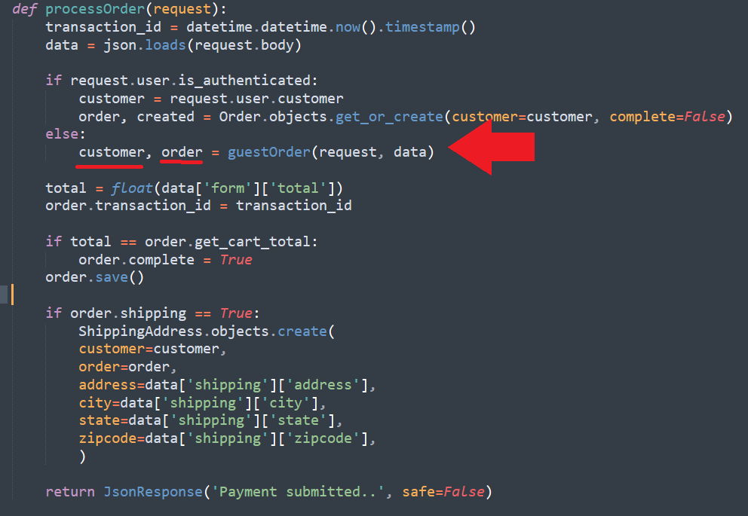Screen dimensions: 748x516
Task: Click the complete=False keyword argument
Action: 667,117
